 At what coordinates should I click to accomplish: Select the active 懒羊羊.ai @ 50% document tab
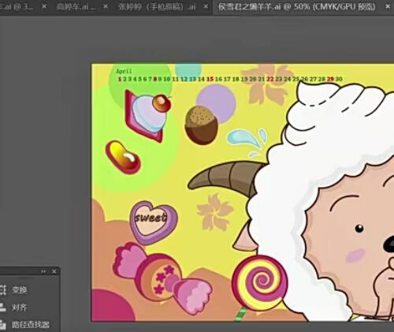[296, 7]
